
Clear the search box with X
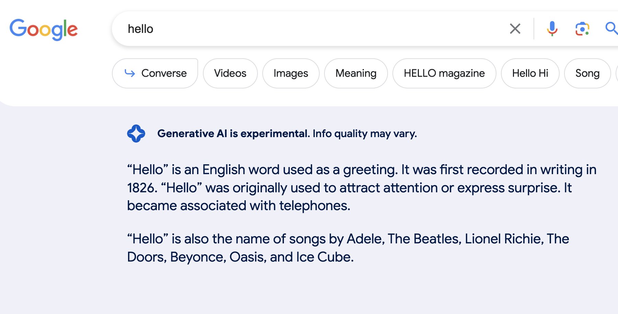coord(515,29)
